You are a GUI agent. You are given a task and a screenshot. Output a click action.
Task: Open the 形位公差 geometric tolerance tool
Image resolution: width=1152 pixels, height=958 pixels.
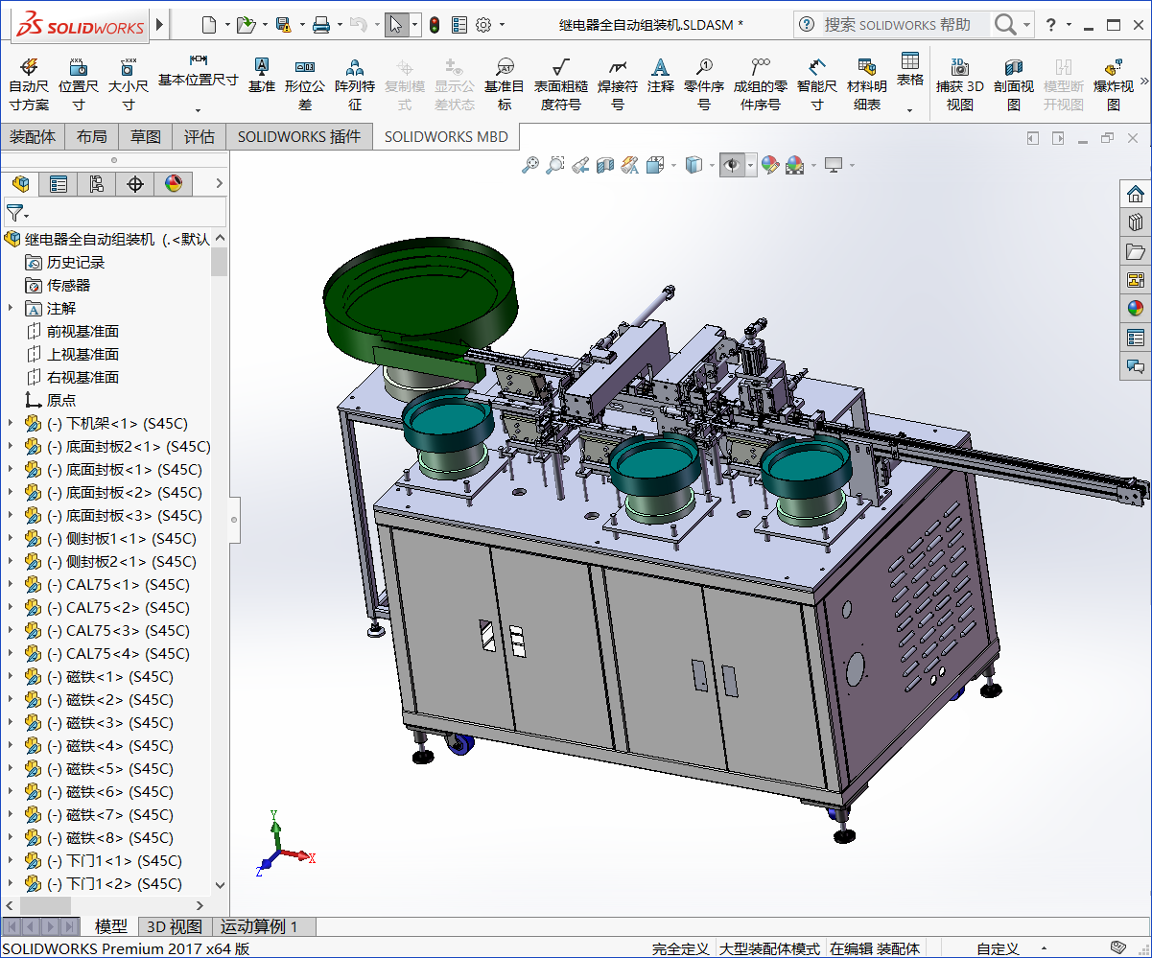pyautogui.click(x=305, y=83)
